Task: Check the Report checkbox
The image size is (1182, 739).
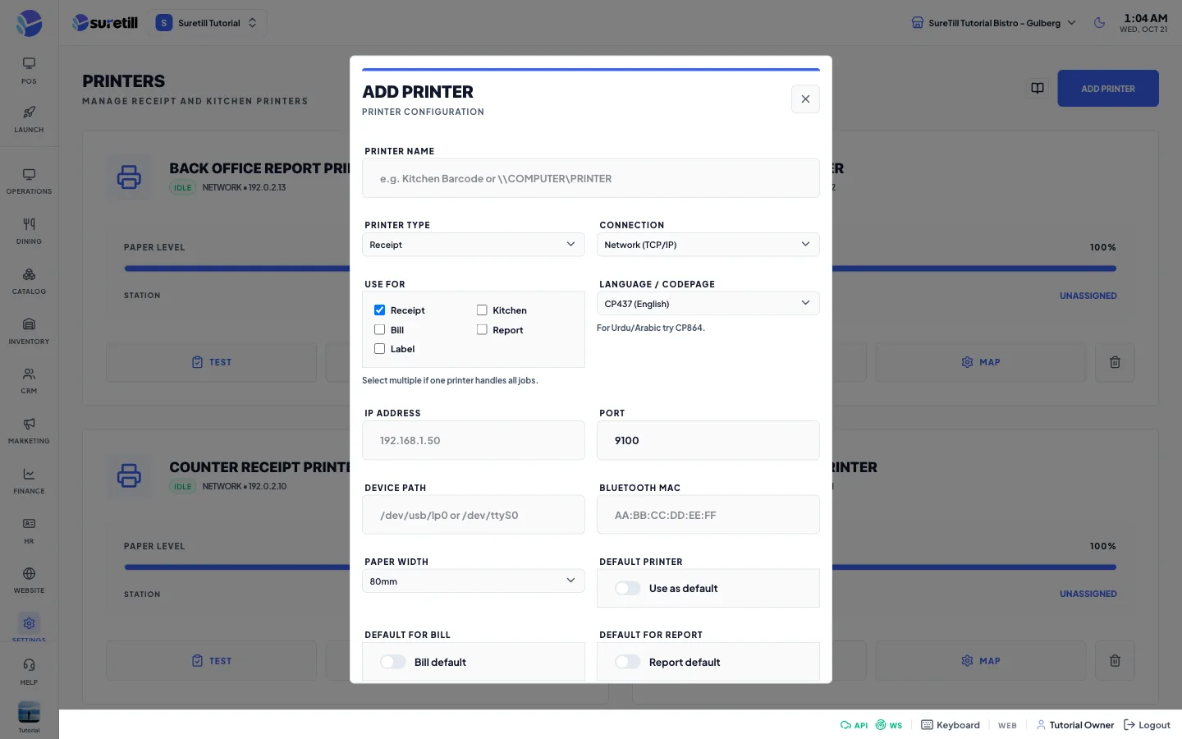Action: click(482, 330)
